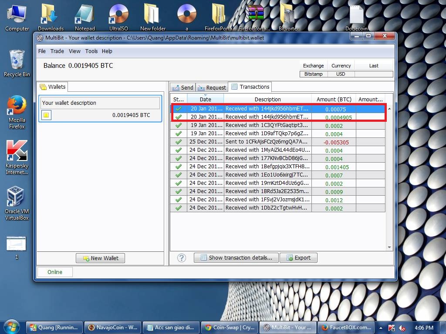Image resolution: width=446 pixels, height=334 pixels.
Task: Open the UltraISO desktop shortcut
Action: coord(118,17)
